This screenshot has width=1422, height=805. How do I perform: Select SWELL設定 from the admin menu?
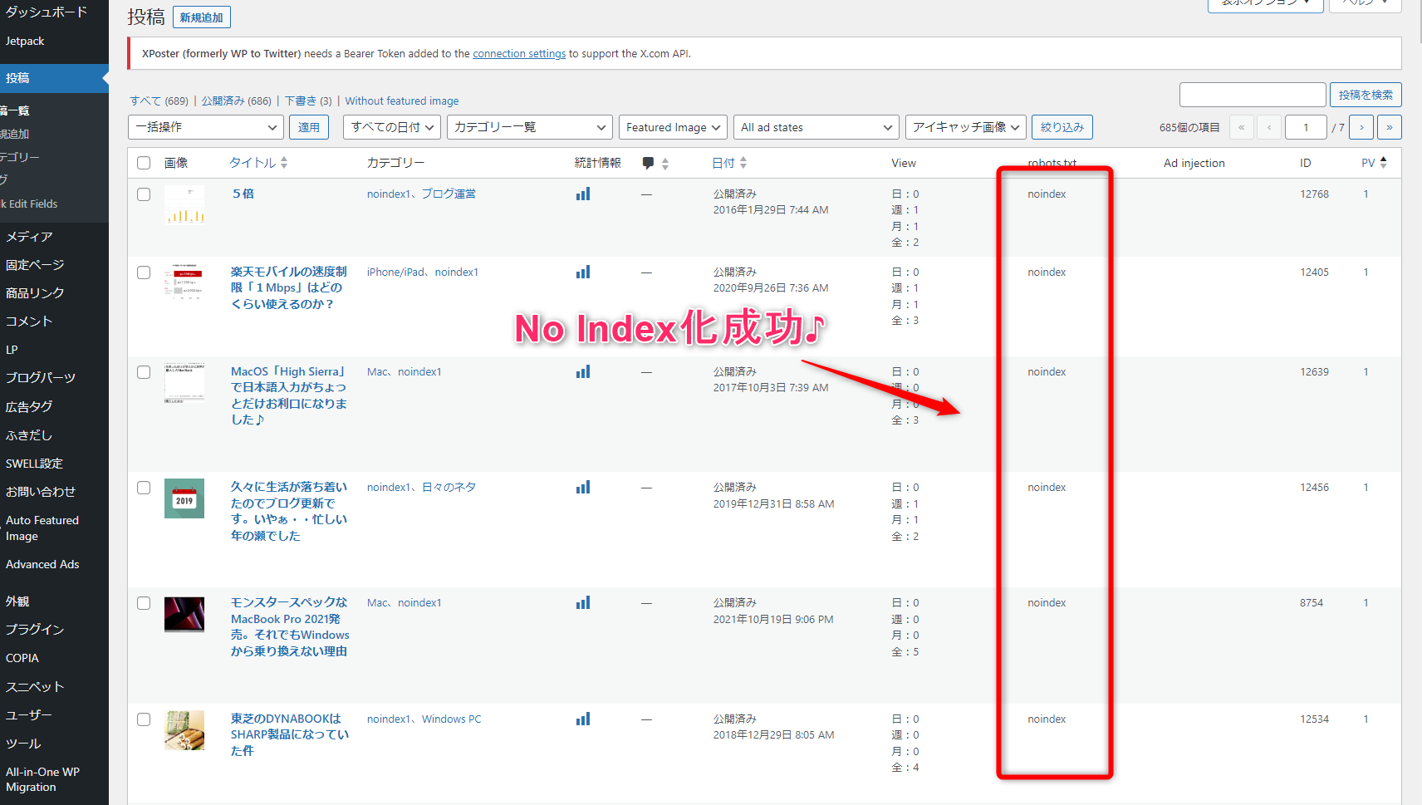tap(34, 464)
